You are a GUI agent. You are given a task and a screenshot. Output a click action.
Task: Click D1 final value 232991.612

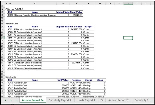[x=77, y=63]
